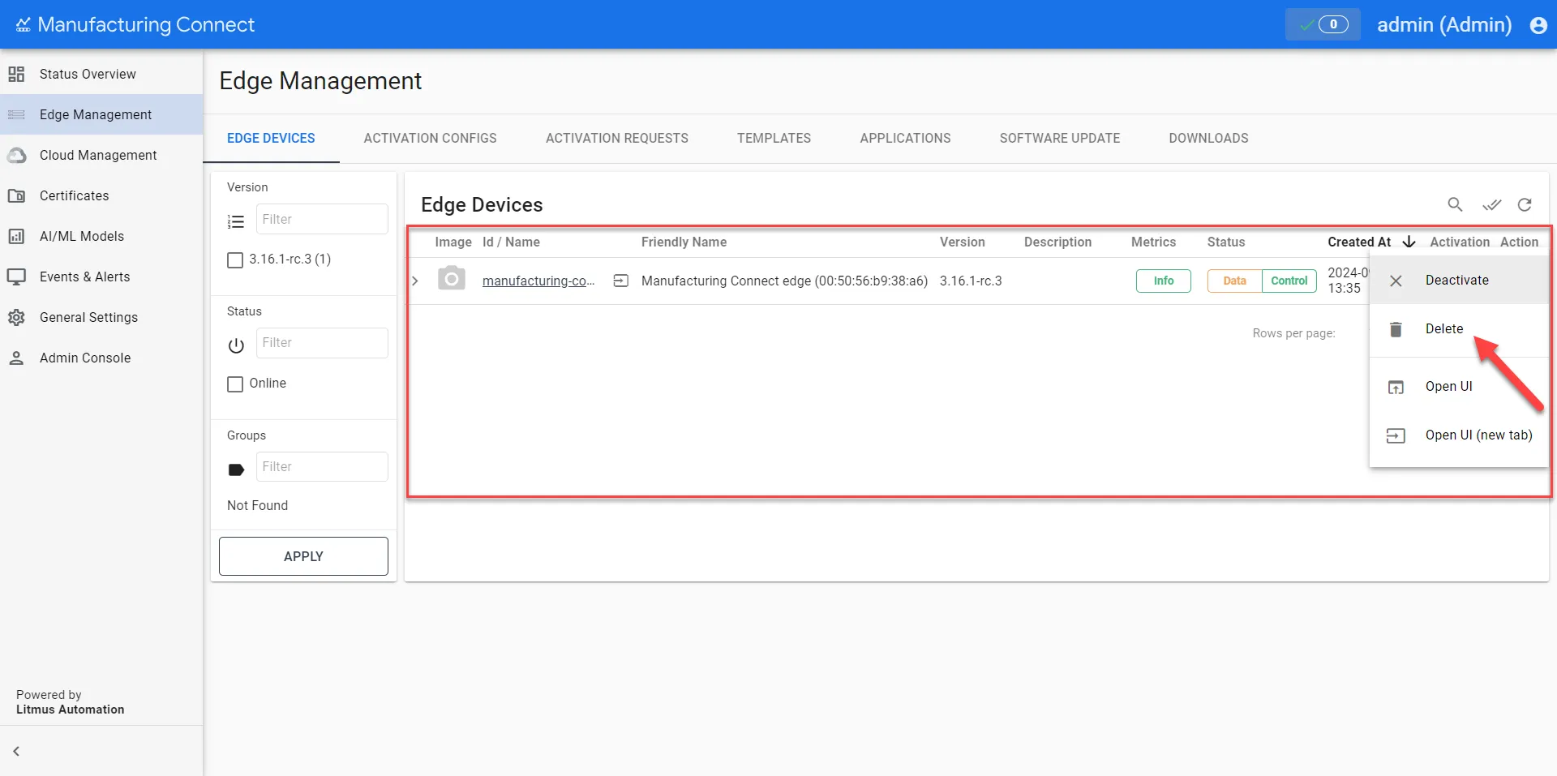Open the Templates tab

pos(774,139)
